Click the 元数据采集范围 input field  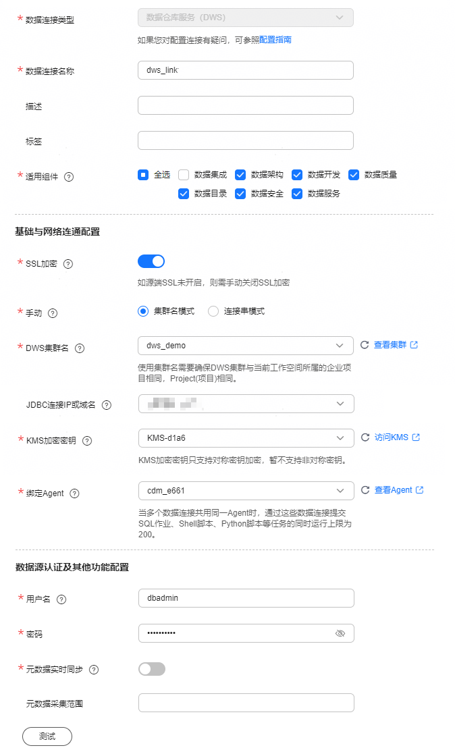[x=246, y=703]
